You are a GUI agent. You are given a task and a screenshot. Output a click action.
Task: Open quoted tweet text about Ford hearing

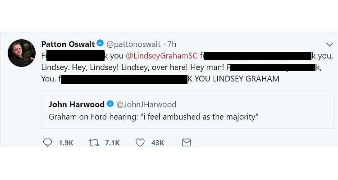click(152, 117)
